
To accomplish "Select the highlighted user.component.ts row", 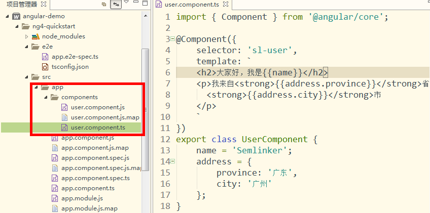I will tap(71, 127).
